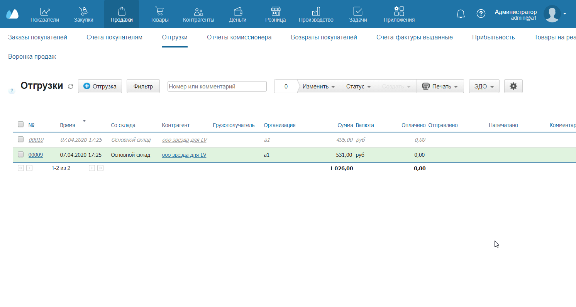This screenshot has width=576, height=307.
Task: Expand the Печать dropdown
Action: tap(440, 87)
